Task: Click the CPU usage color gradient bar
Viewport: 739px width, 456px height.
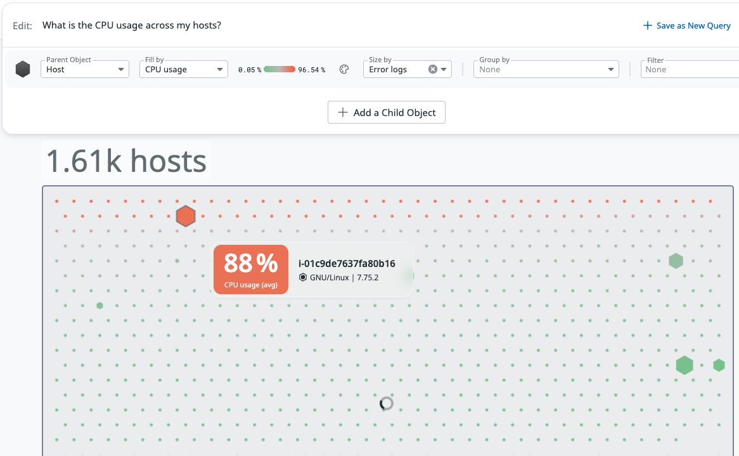Action: 280,70
